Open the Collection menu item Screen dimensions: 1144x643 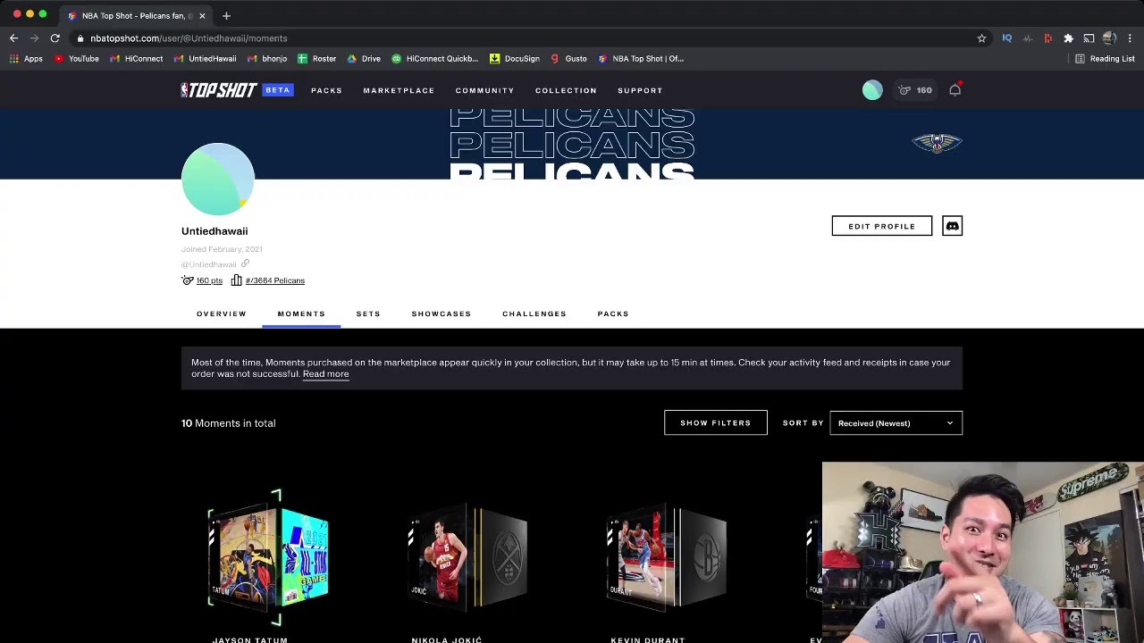point(566,90)
